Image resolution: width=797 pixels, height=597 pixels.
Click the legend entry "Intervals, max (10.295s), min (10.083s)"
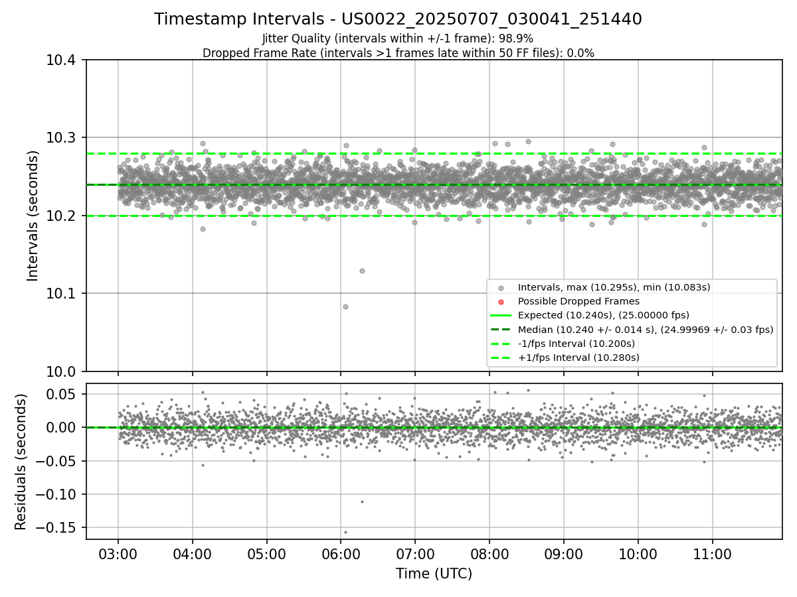click(614, 287)
